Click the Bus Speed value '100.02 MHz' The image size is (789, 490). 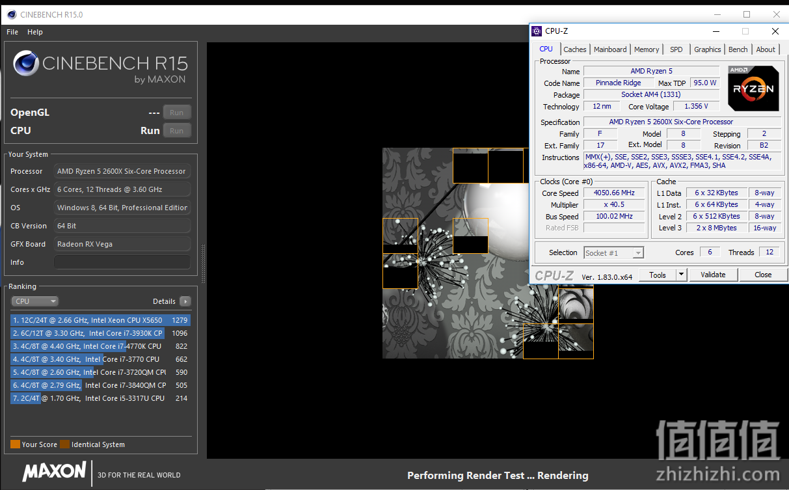pyautogui.click(x=613, y=216)
